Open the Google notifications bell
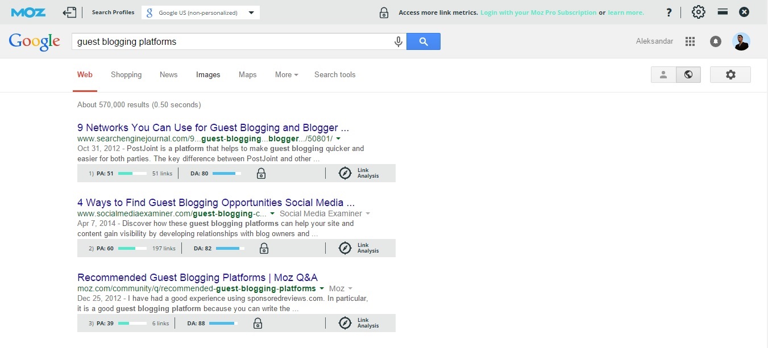Viewport: 768px width, 348px height. coord(716,41)
